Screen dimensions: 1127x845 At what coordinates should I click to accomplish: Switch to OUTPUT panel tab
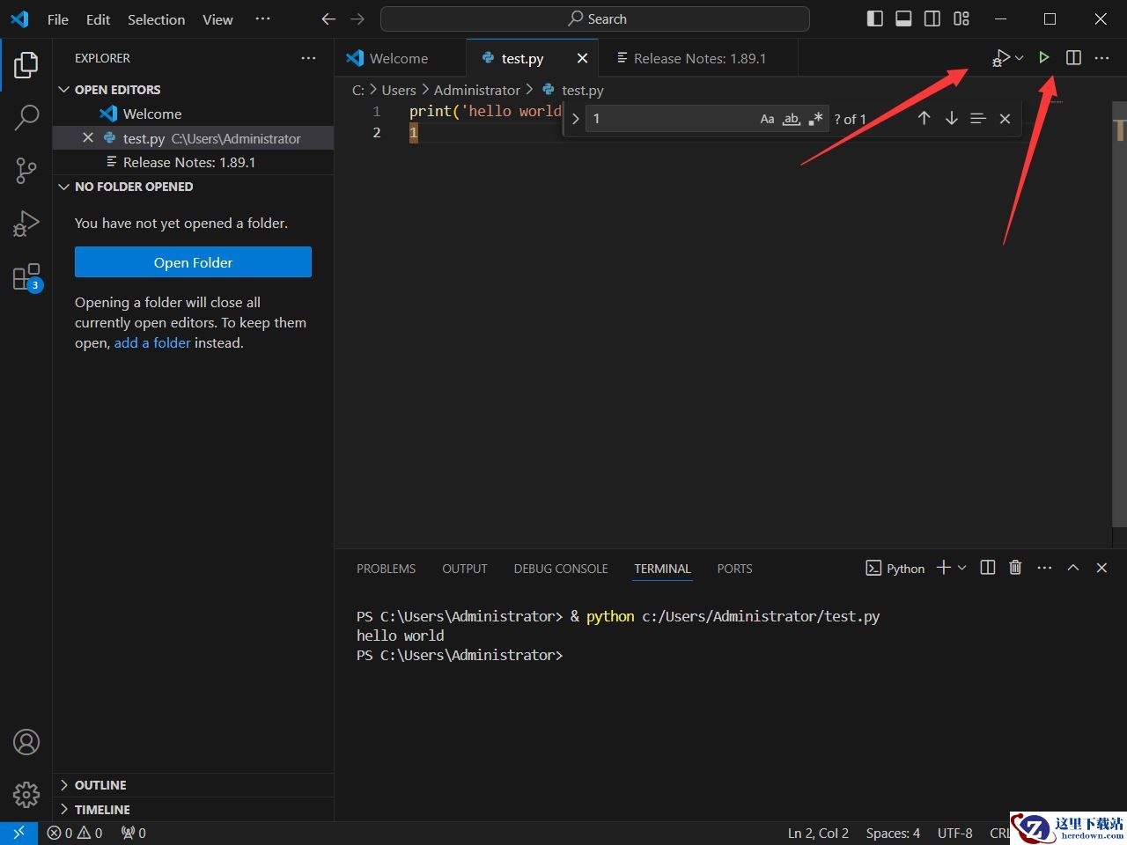465,569
